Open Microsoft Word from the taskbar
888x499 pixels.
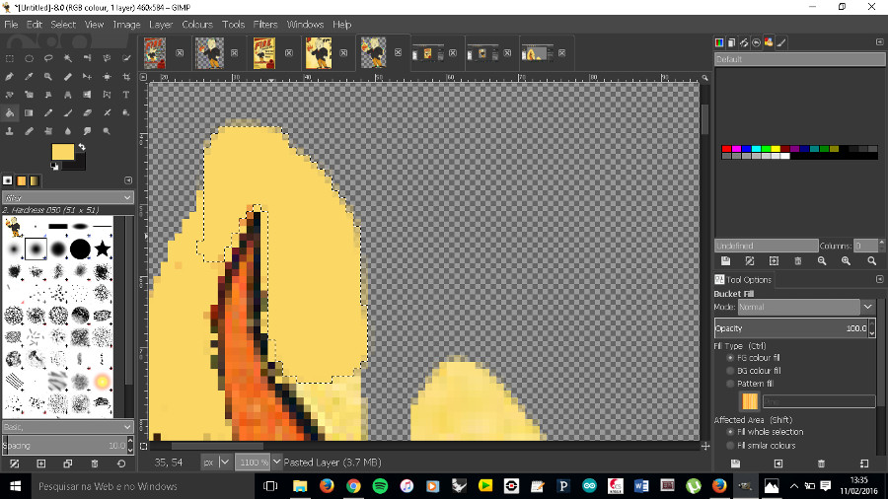[x=641, y=486]
